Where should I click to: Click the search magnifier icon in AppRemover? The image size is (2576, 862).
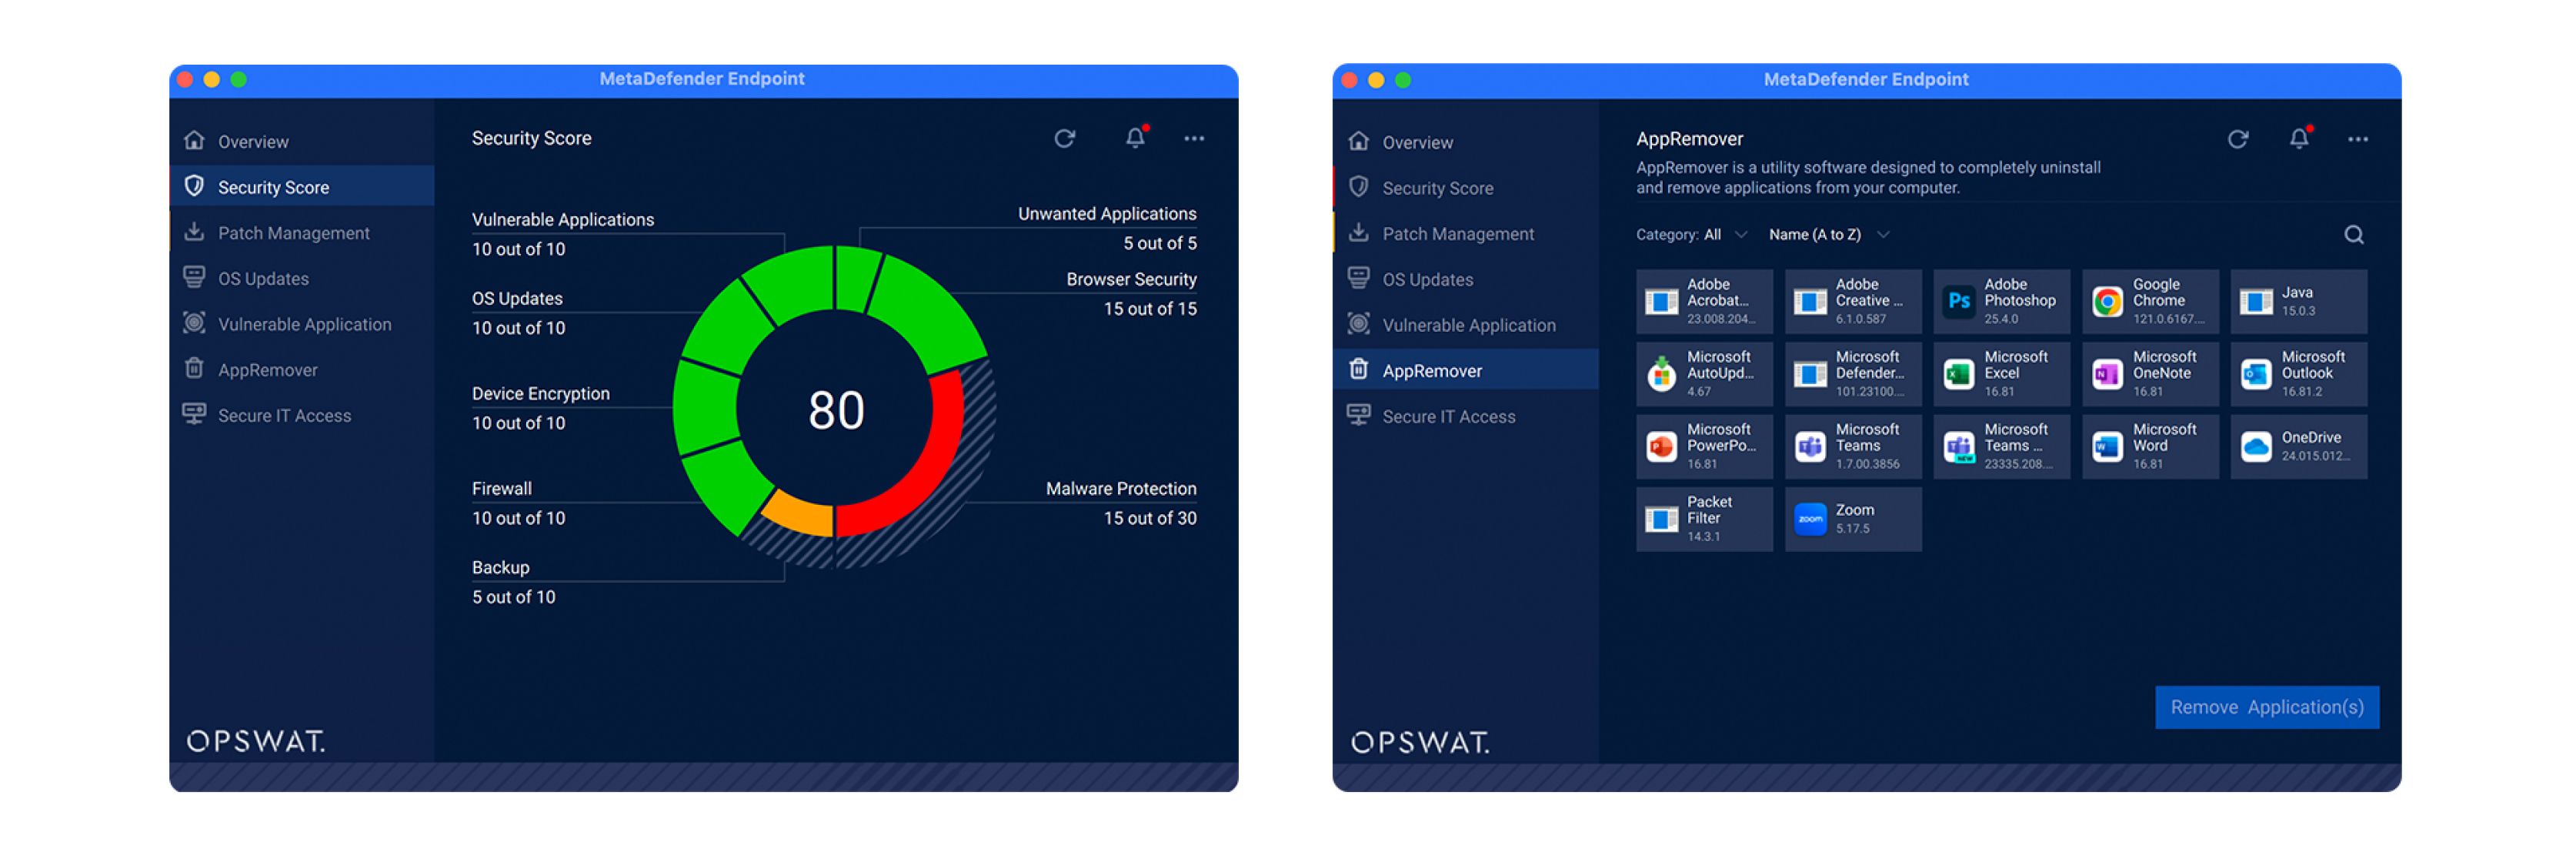(2353, 234)
